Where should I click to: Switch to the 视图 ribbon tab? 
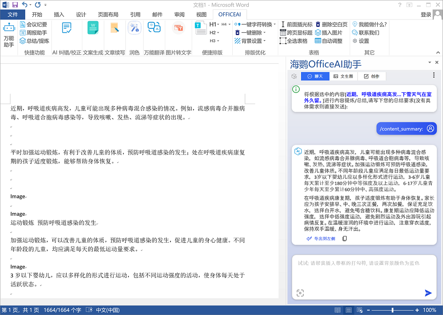point(202,14)
